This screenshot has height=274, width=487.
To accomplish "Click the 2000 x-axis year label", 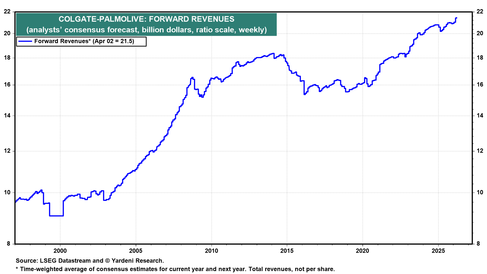I will coord(60,251).
